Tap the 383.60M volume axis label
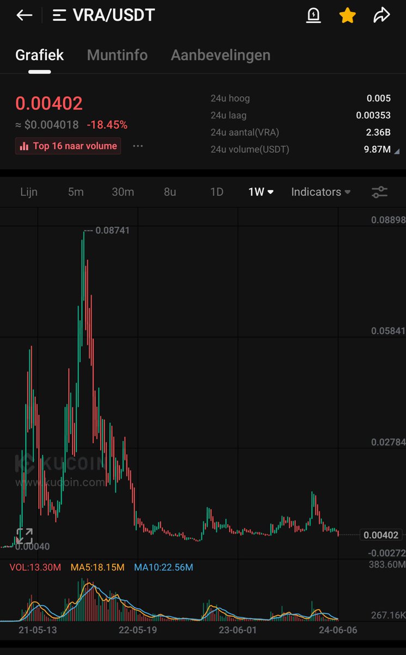 pos(388,564)
